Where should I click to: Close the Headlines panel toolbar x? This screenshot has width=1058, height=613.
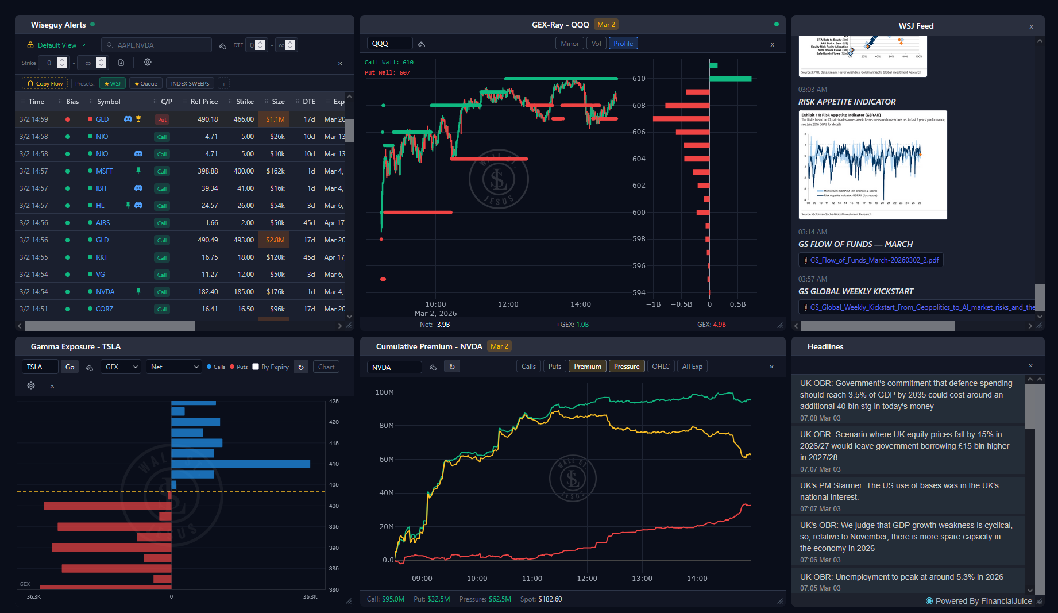point(1030,365)
